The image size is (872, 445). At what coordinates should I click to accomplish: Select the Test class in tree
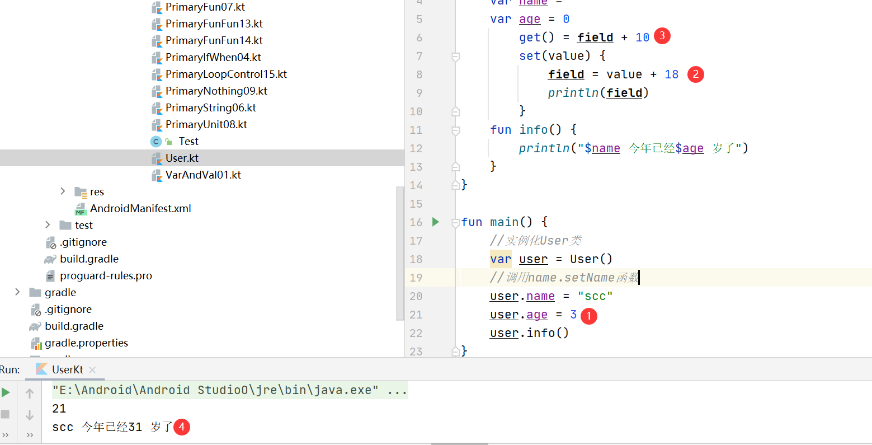188,142
